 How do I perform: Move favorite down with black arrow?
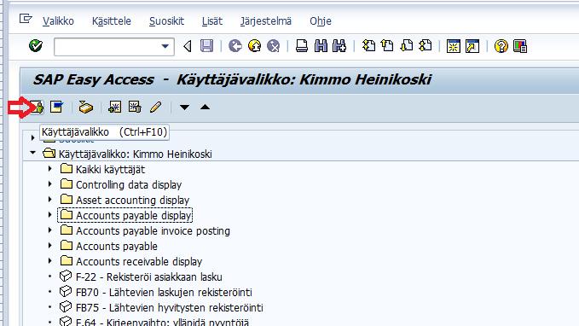pos(185,108)
